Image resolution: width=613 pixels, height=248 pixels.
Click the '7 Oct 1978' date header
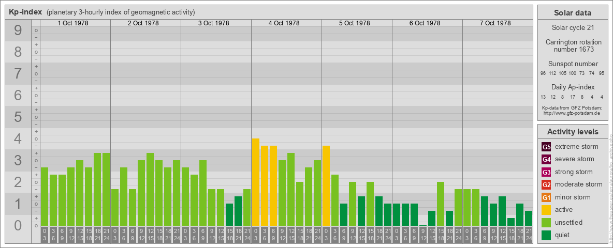coord(495,23)
